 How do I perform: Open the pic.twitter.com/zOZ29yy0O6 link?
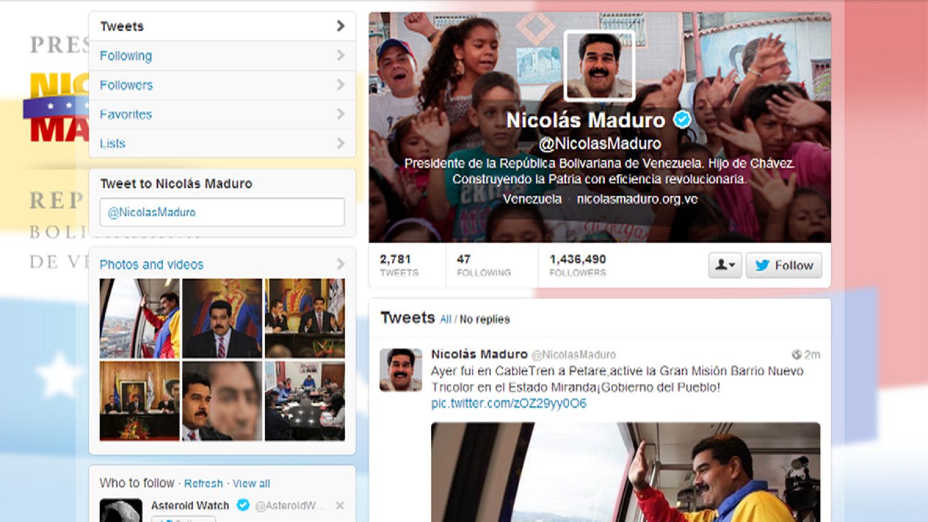[509, 403]
